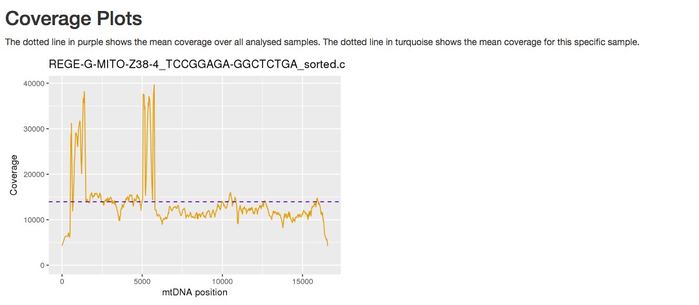This screenshot has height=305, width=699.
Task: Click the 10000 x-axis tick label
Action: pos(222,282)
